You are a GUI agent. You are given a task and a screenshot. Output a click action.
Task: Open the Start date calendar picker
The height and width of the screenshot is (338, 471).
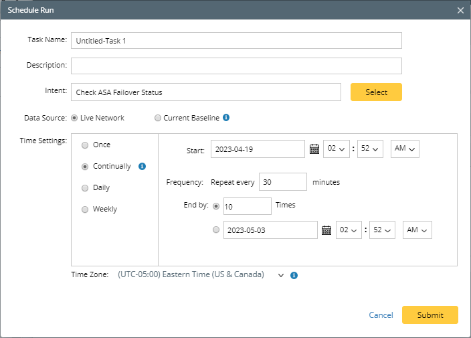tap(314, 149)
